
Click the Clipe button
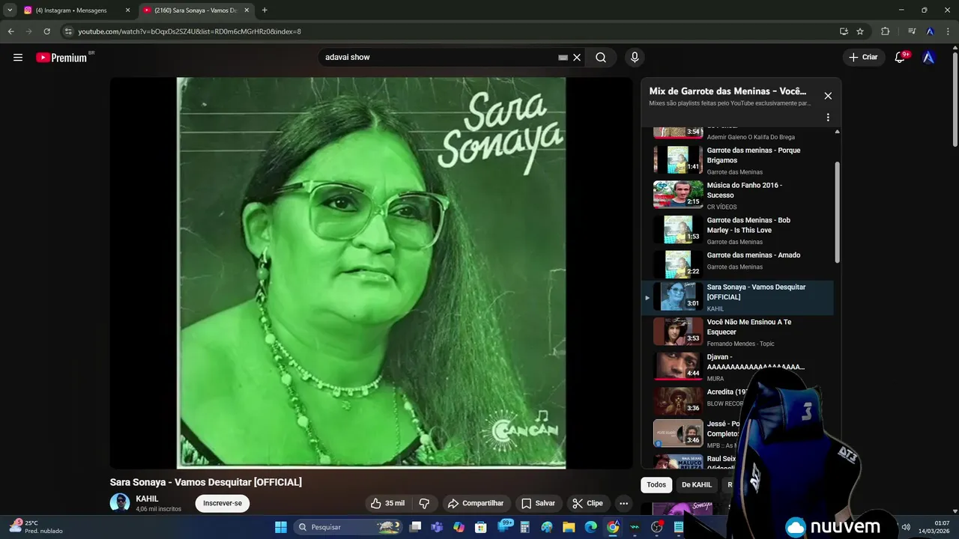click(x=587, y=503)
